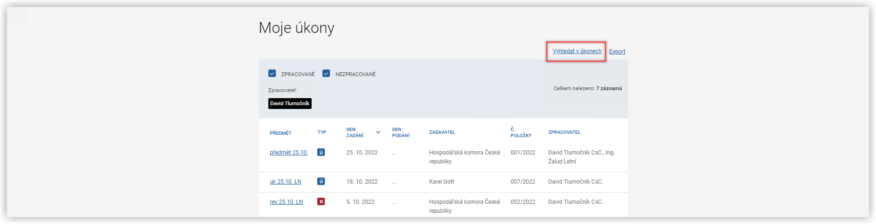This screenshot has height=224, width=876.
Task: Click the red R type icon for rev 25.10. LN
Action: tap(321, 201)
